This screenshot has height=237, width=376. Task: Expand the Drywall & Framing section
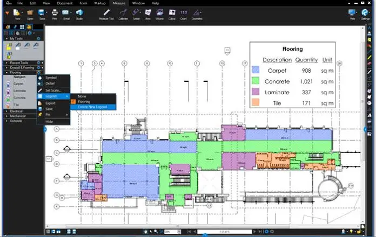click(x=6, y=68)
